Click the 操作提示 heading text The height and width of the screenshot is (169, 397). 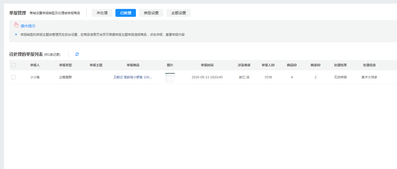coord(28,26)
